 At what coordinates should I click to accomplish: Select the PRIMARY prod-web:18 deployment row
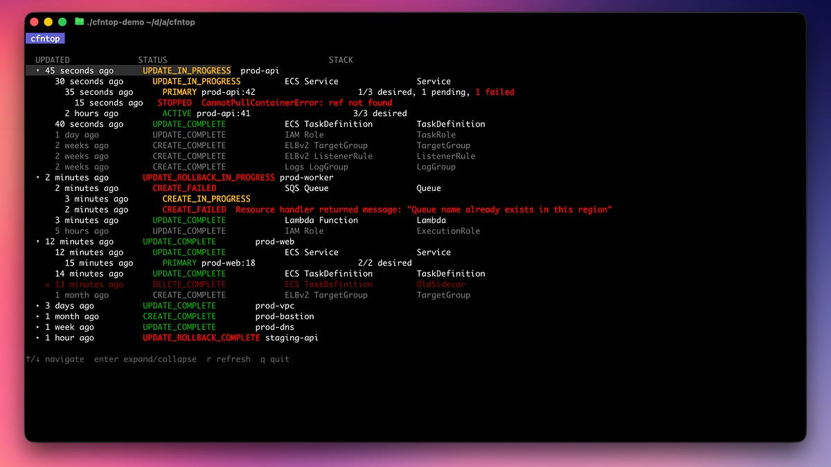(x=238, y=263)
